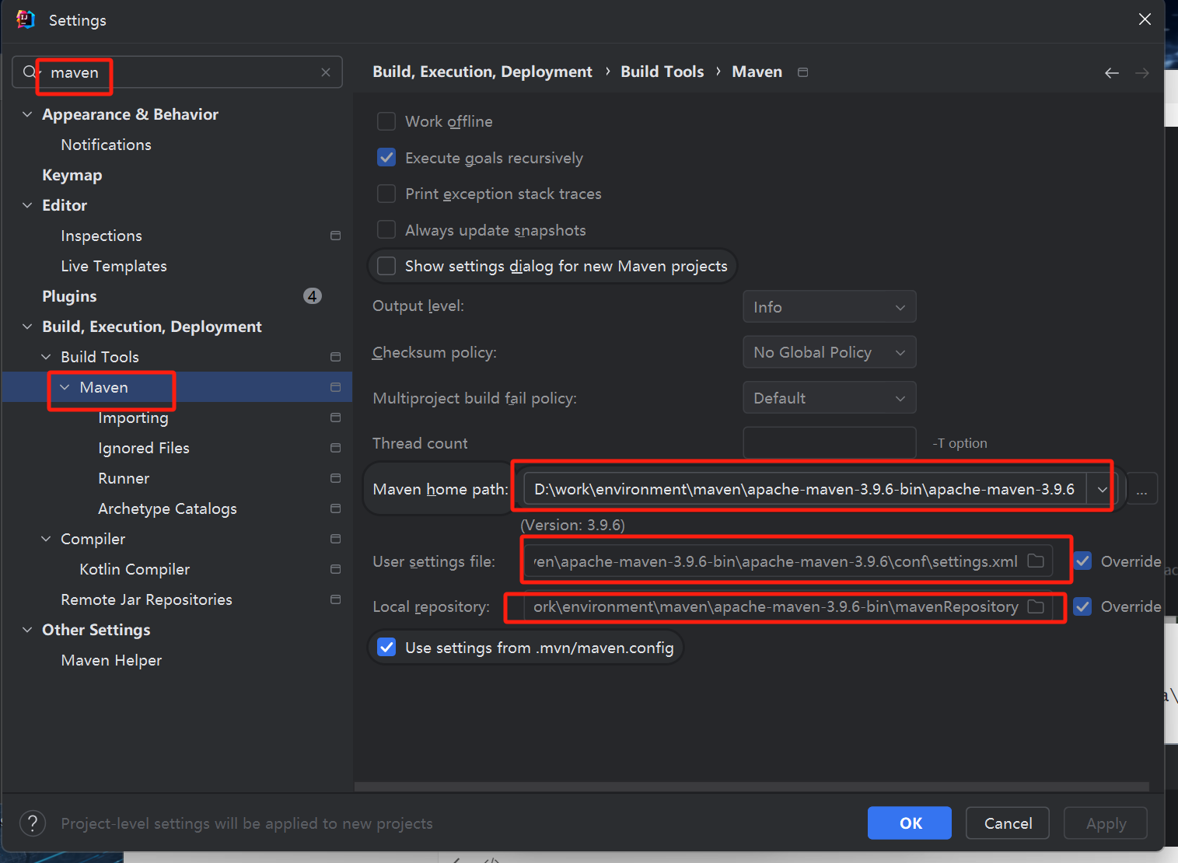Viewport: 1178px width, 863px height.
Task: Click the project-level icon on the Compiler row
Action: click(336, 539)
